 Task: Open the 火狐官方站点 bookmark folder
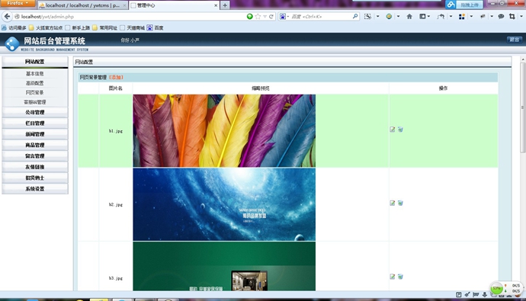(x=46, y=28)
